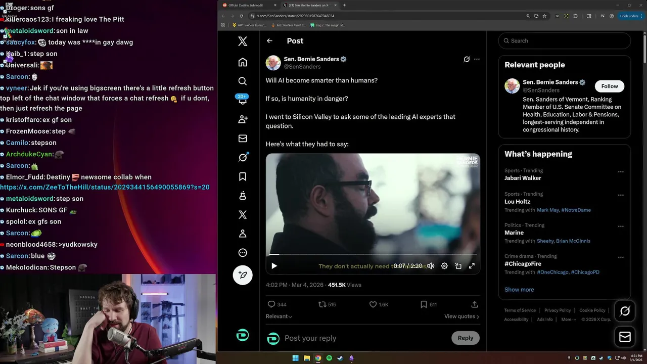The width and height of the screenshot is (647, 364).
Task: Mute the video with speaker icon
Action: (x=431, y=266)
